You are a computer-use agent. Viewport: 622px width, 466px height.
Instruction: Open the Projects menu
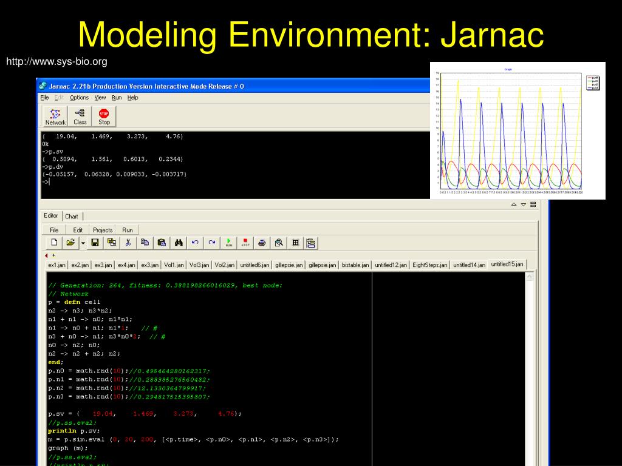click(x=103, y=230)
